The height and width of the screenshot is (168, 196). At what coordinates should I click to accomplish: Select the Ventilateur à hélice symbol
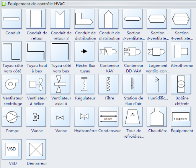pos(36,84)
